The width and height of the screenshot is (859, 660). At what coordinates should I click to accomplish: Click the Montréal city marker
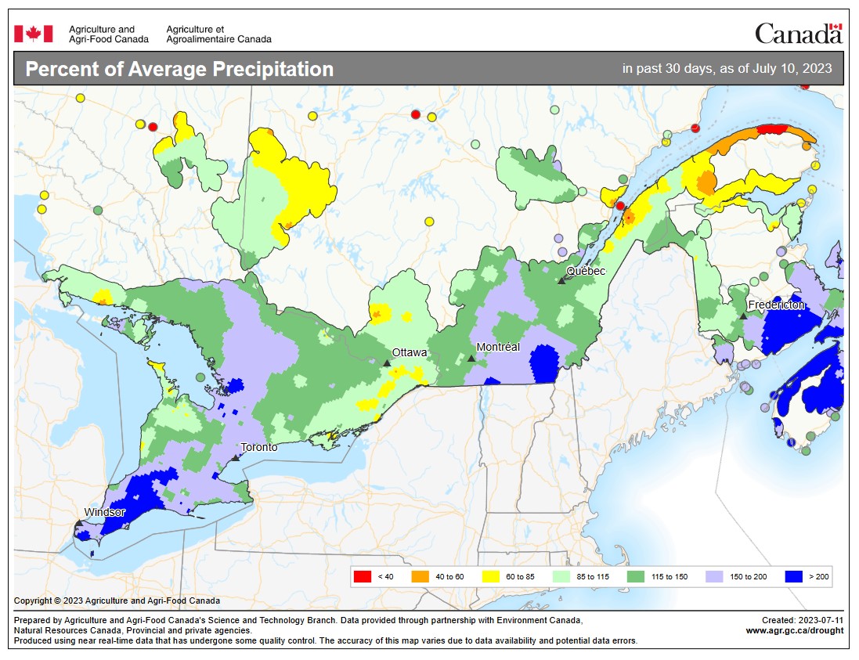click(471, 359)
